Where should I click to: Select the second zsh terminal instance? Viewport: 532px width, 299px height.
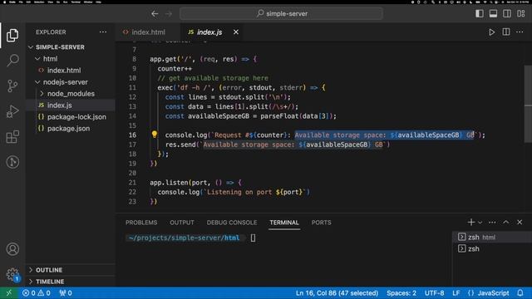point(492,249)
